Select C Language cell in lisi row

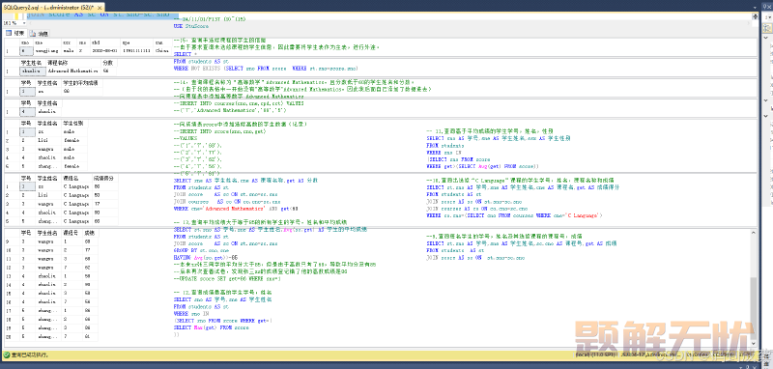(x=75, y=195)
